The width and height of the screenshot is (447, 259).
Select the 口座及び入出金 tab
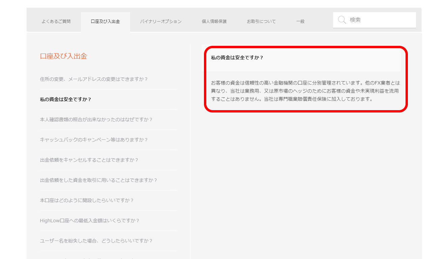click(105, 22)
